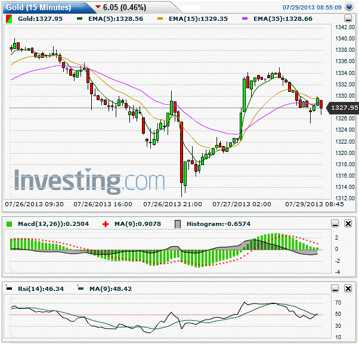Close the MACD indicator panel

coord(348,224)
